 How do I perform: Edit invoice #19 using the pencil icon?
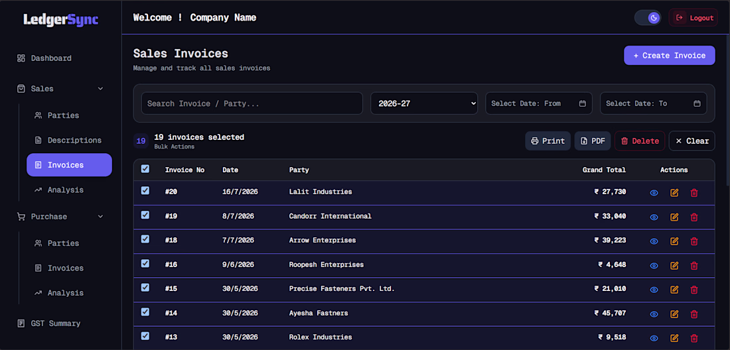point(674,217)
